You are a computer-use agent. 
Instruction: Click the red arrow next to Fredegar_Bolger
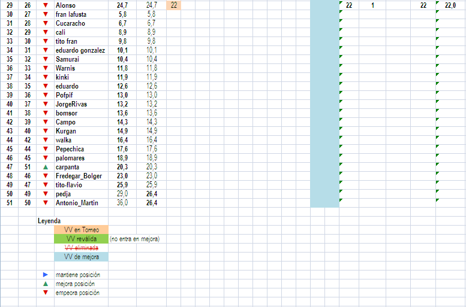[46, 176]
